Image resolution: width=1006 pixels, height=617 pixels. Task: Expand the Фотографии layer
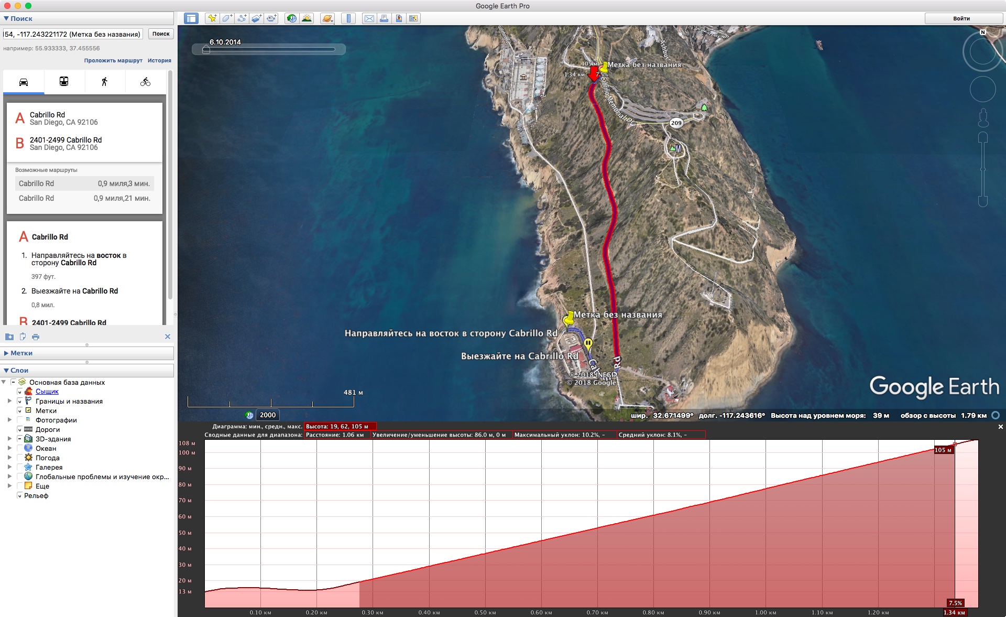[9, 420]
